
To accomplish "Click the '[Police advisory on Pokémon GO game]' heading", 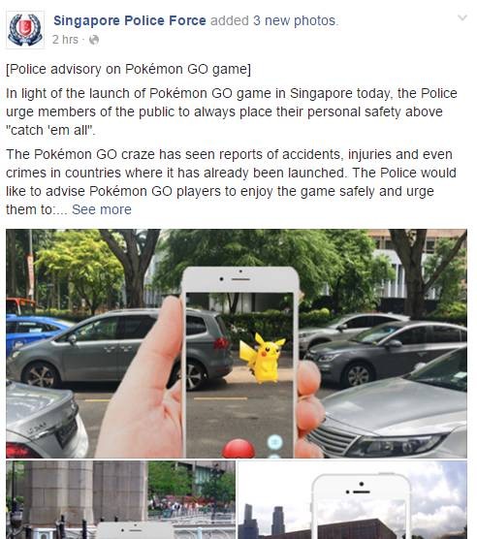I will [x=129, y=69].
